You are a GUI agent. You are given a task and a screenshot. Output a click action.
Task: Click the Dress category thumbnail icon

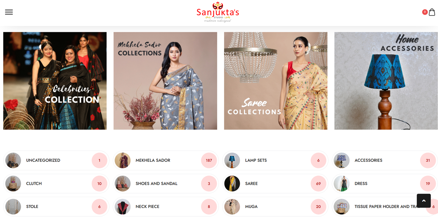pyautogui.click(x=342, y=184)
